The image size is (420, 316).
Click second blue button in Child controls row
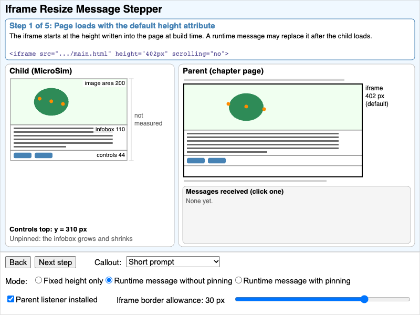44,155
